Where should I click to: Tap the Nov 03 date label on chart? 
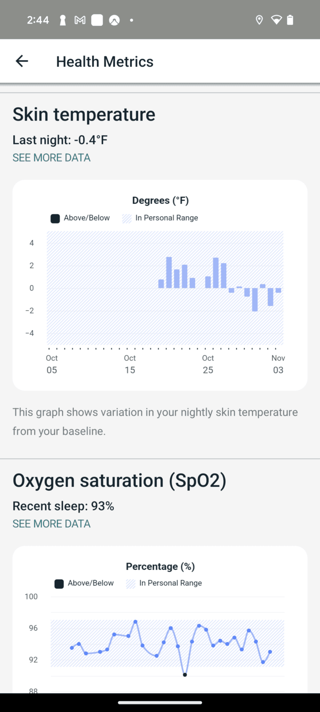coord(278,364)
